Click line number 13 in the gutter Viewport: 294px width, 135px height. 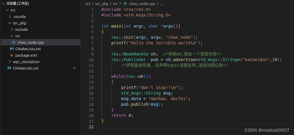[x=91, y=76]
